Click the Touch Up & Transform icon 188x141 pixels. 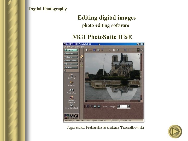pos(72,97)
